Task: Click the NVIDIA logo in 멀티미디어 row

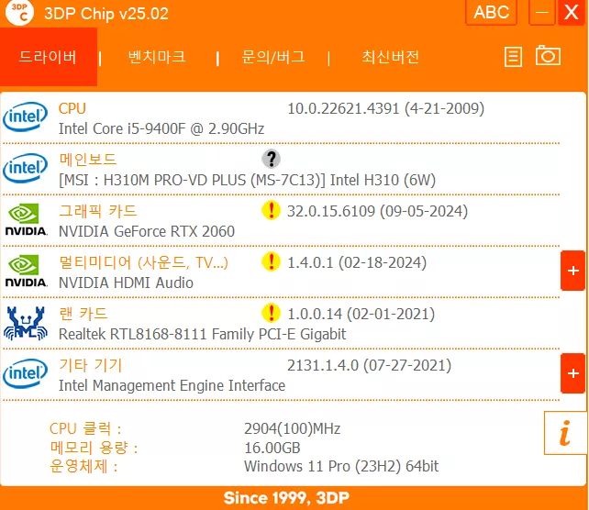Action: (26, 271)
